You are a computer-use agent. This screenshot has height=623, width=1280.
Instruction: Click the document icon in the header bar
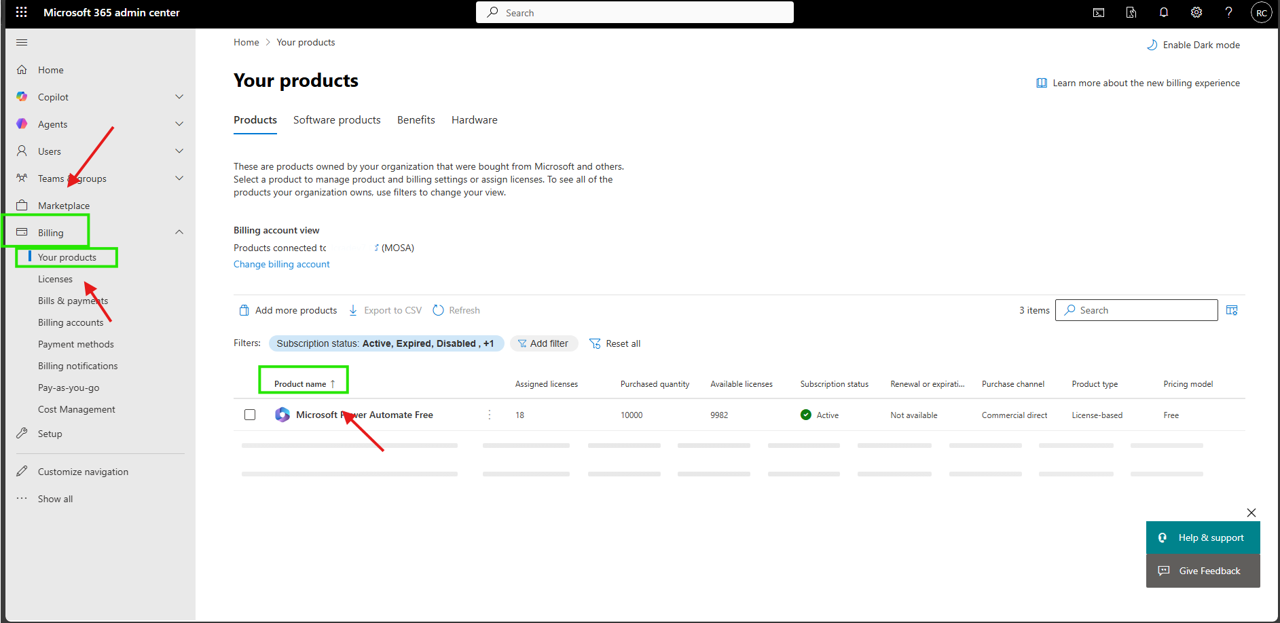coord(1131,12)
